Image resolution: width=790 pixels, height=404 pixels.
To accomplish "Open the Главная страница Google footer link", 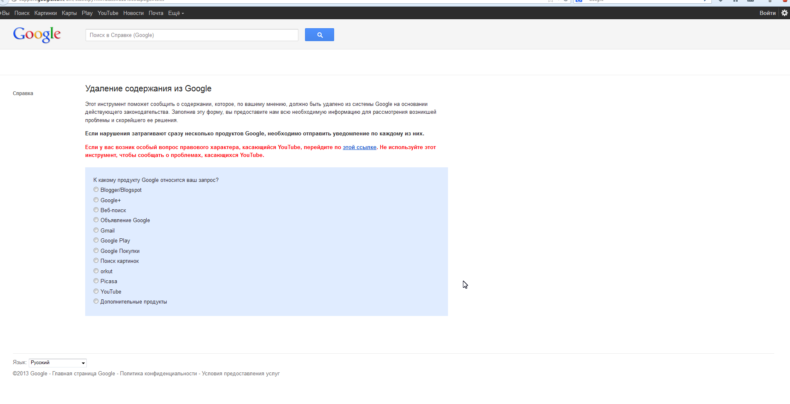I will [x=84, y=374].
